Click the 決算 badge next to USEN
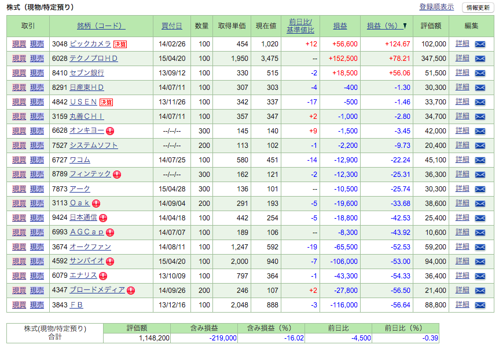 [x=106, y=103]
